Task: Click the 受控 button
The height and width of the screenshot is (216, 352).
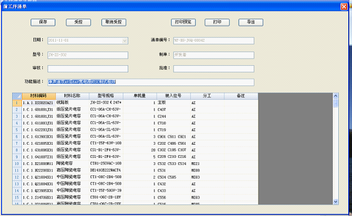Action: [x=78, y=22]
